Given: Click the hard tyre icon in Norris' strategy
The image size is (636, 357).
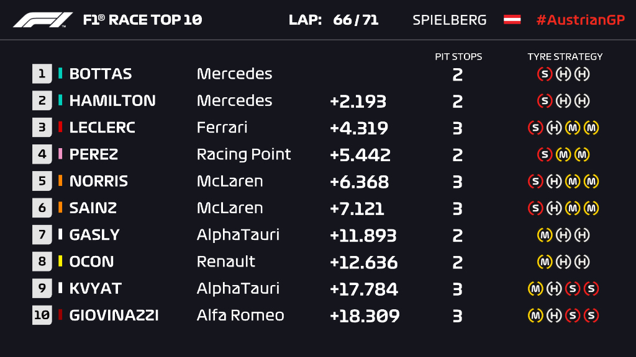Looking at the screenshot, I should click(x=553, y=181).
